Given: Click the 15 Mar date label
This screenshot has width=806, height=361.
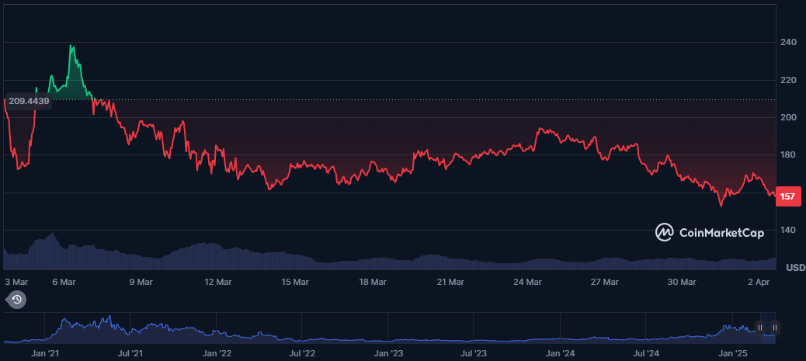Looking at the screenshot, I should (295, 282).
